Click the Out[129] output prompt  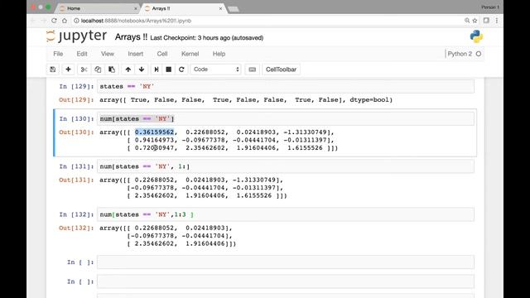[x=76, y=99]
